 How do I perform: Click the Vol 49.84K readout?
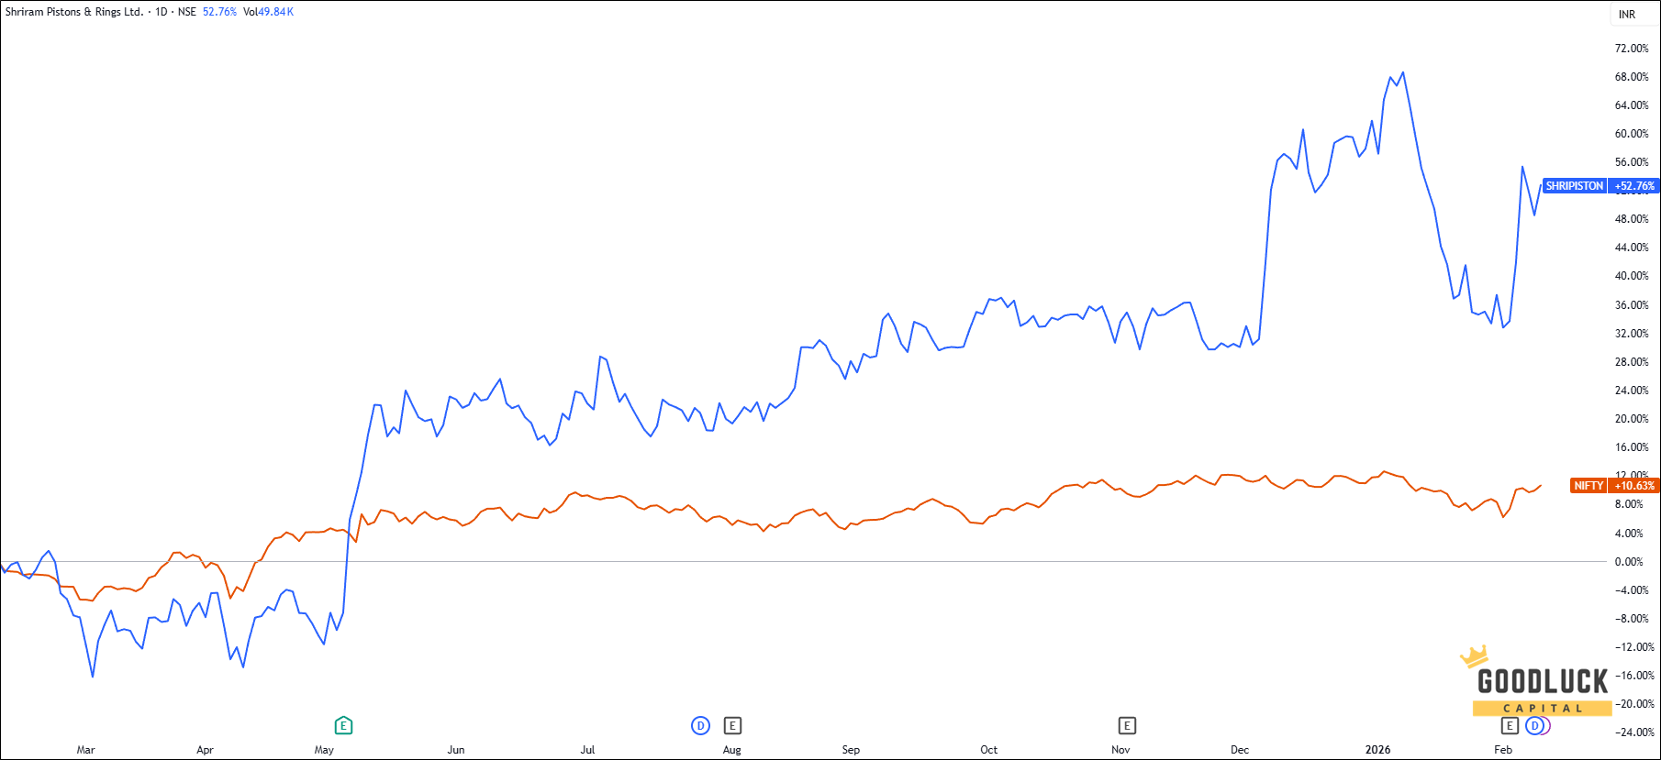coord(269,12)
